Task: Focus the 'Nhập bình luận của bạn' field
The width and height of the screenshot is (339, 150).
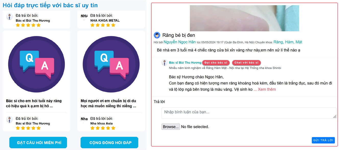Action: pyautogui.click(x=249, y=113)
